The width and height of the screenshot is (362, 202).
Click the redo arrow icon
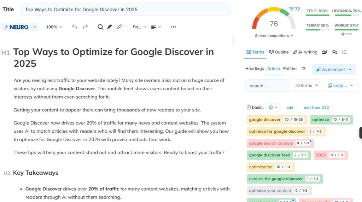click(x=85, y=27)
